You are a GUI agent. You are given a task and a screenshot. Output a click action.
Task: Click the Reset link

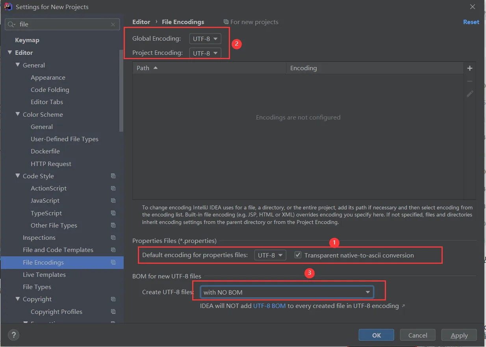tap(471, 22)
